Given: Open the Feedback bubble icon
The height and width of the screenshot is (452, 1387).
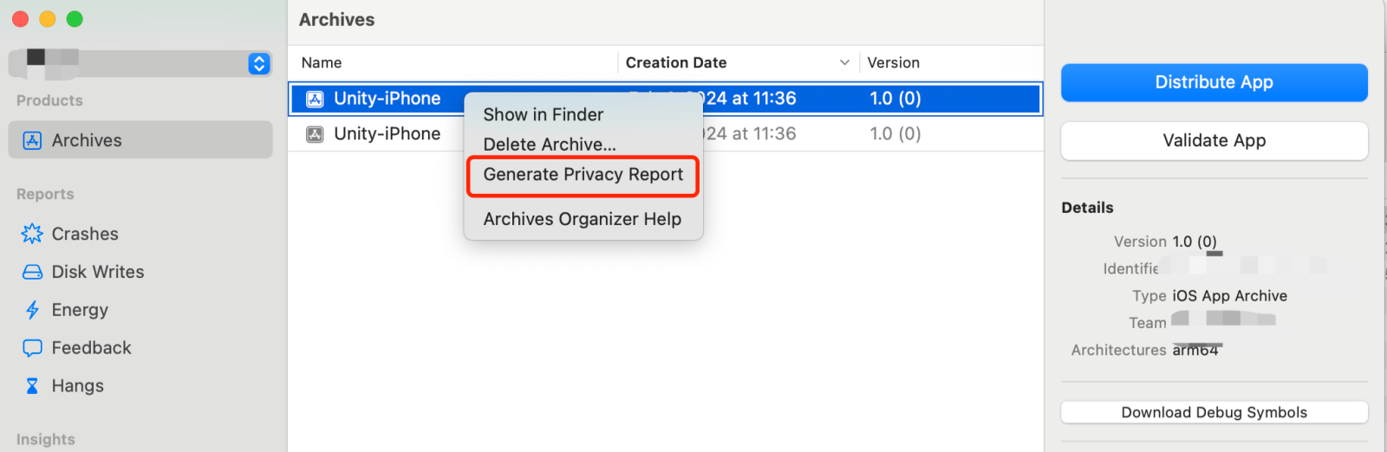Looking at the screenshot, I should point(32,348).
